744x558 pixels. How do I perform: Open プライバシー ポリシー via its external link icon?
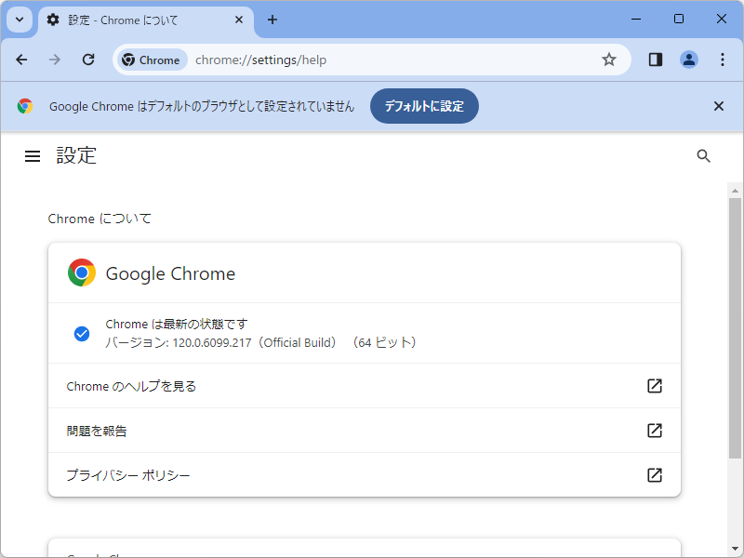[655, 474]
